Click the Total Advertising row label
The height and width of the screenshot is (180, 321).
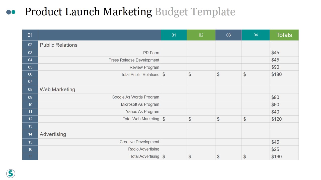145,156
